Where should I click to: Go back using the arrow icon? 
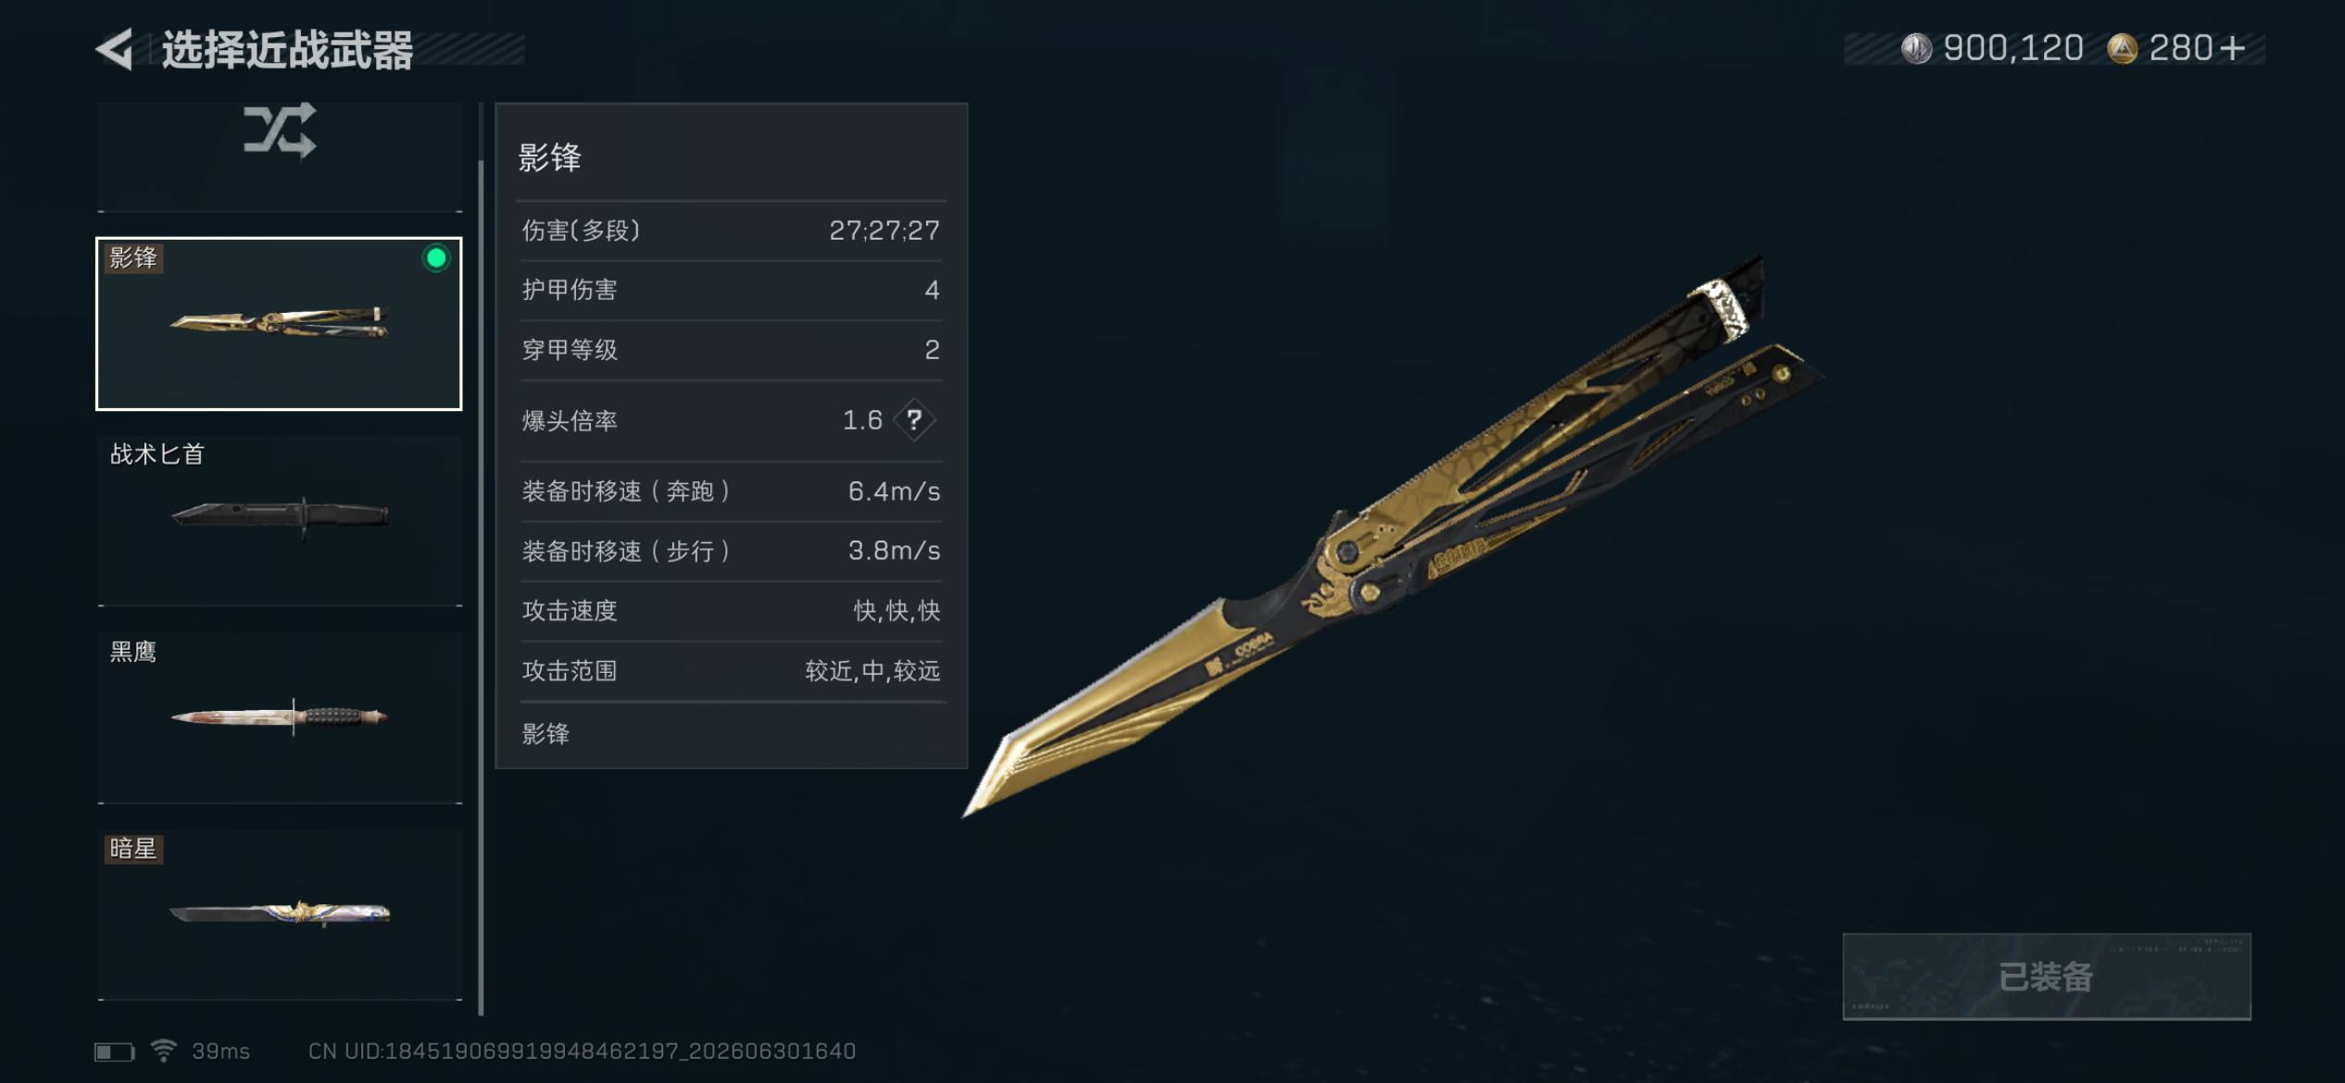[x=115, y=49]
